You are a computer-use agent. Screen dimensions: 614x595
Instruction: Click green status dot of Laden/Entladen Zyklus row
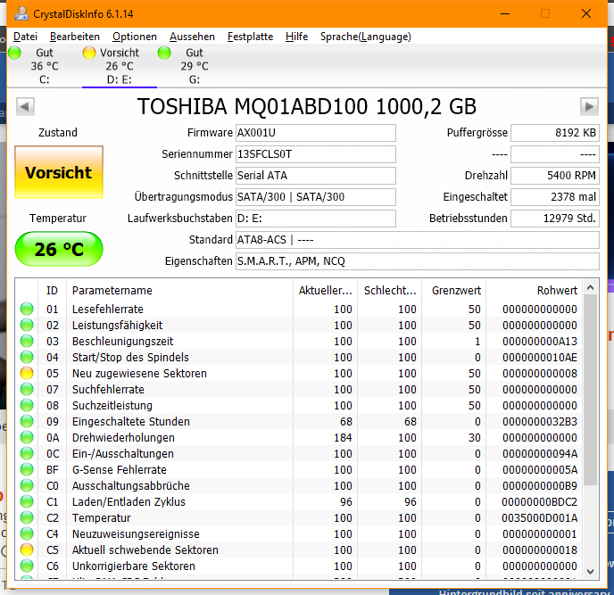coord(27,501)
